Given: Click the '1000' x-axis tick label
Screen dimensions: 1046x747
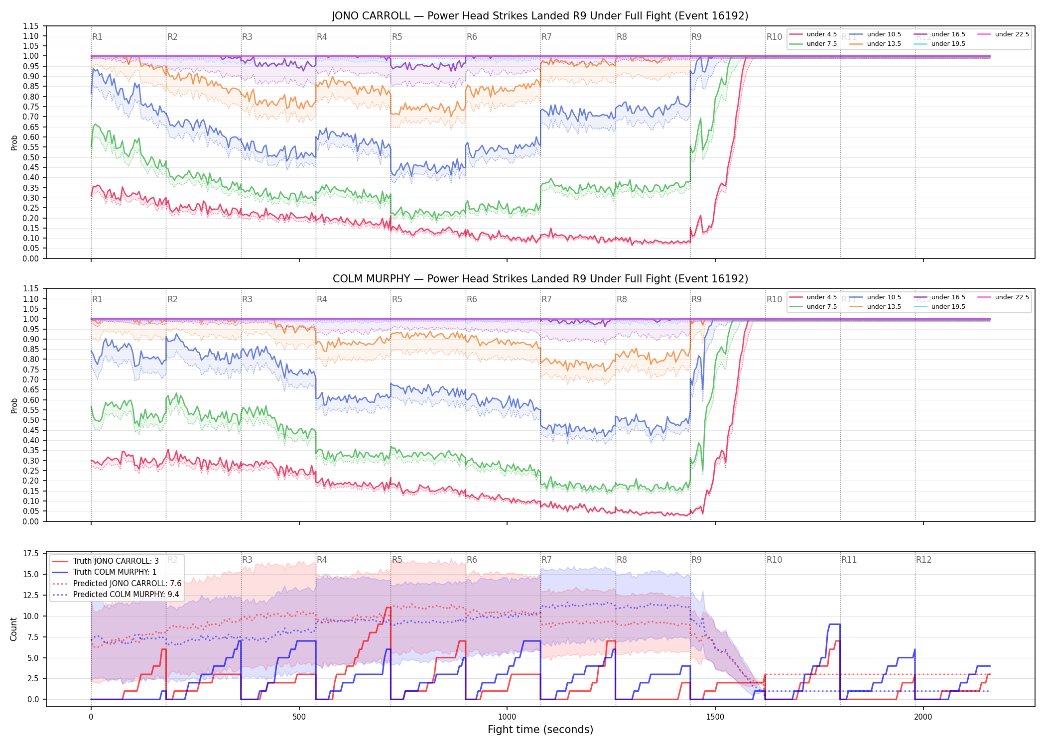Looking at the screenshot, I should tap(507, 717).
